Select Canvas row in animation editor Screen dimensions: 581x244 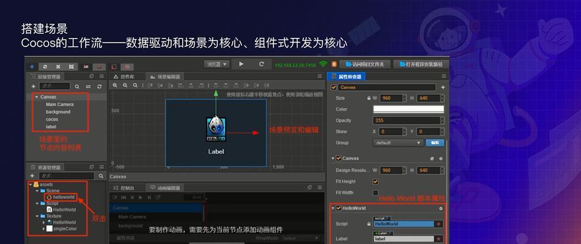pos(155,208)
